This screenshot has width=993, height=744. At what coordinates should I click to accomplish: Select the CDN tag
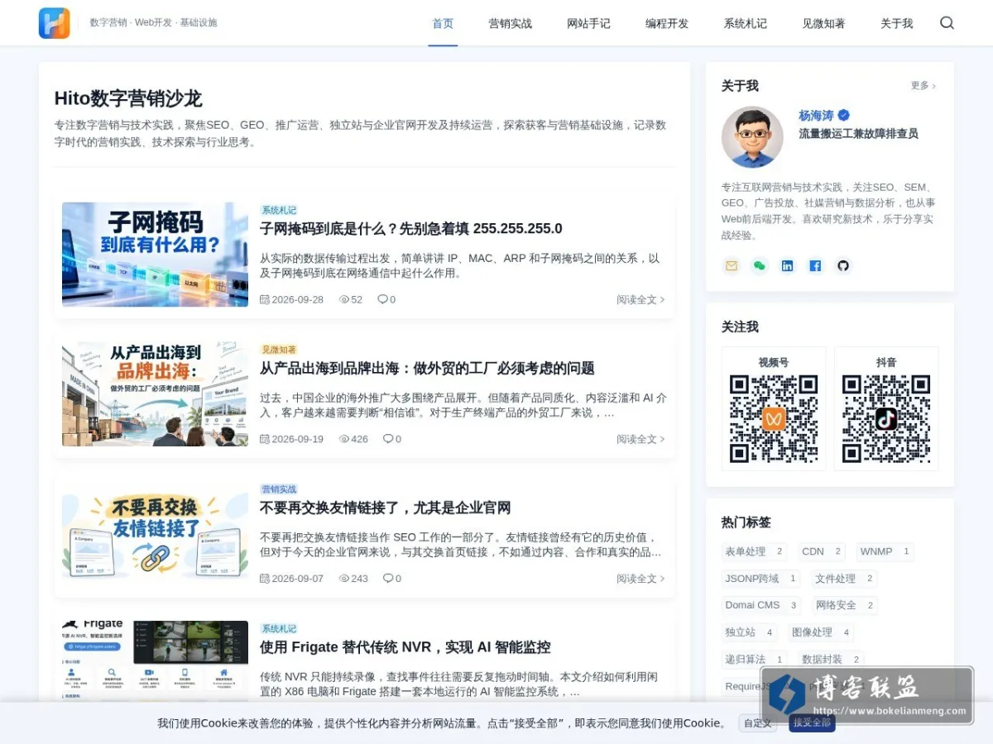click(822, 551)
